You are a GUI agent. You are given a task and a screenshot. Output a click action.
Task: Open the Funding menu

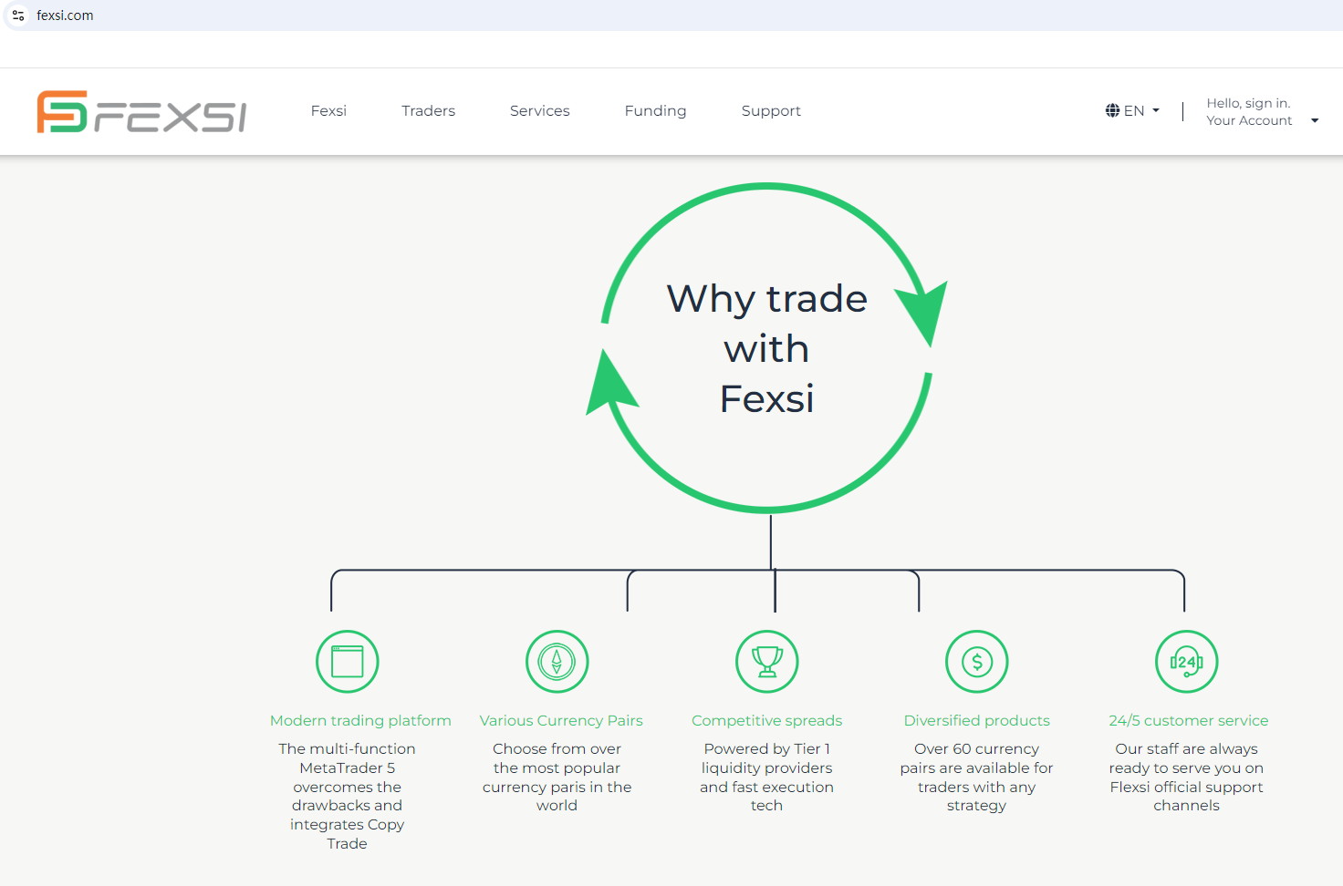tap(655, 111)
